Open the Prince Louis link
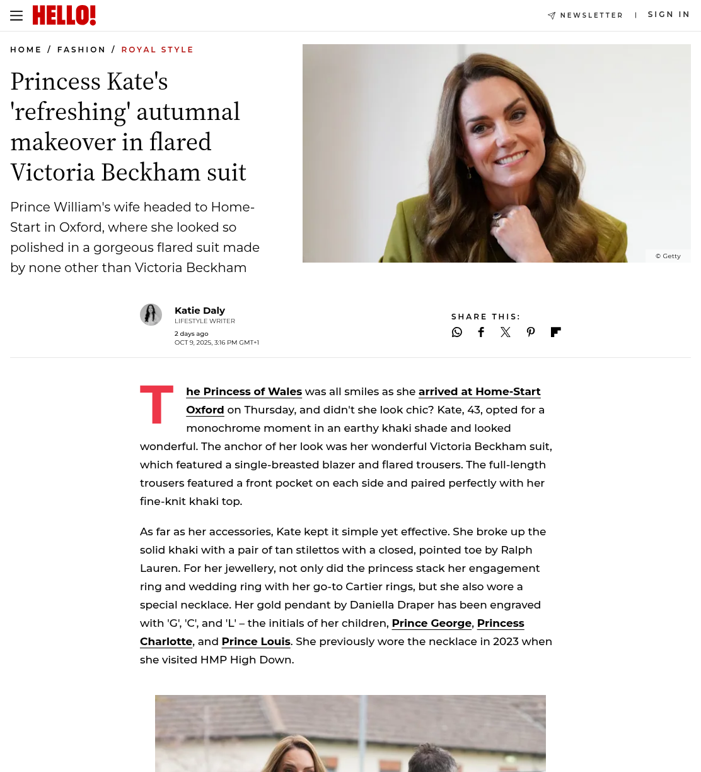701x772 pixels. pos(256,641)
